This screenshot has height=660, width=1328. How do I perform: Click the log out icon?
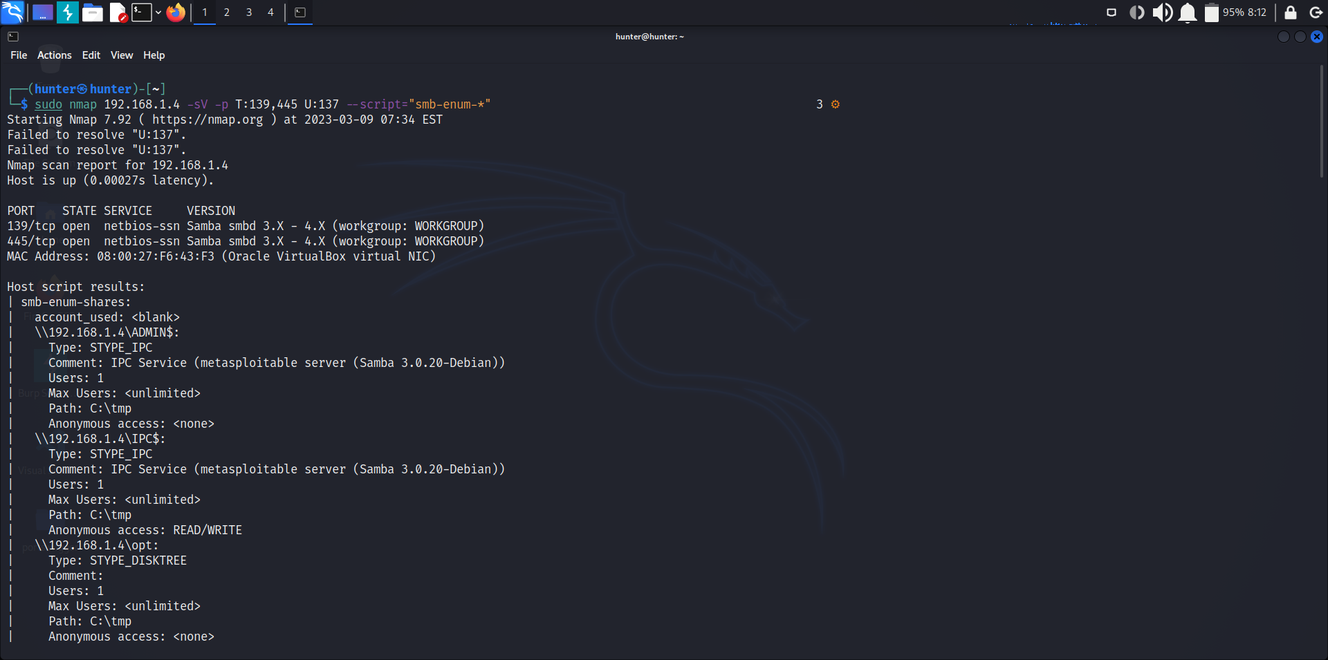pos(1316,12)
